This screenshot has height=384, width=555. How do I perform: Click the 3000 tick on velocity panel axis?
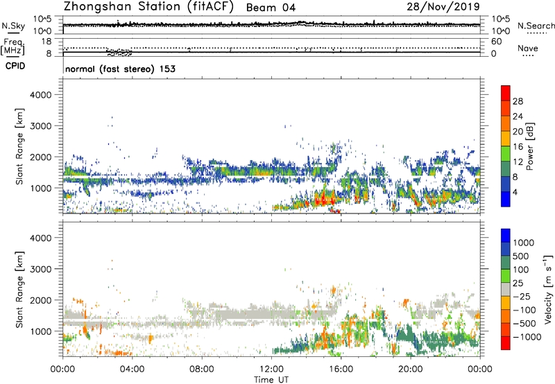click(x=41, y=269)
